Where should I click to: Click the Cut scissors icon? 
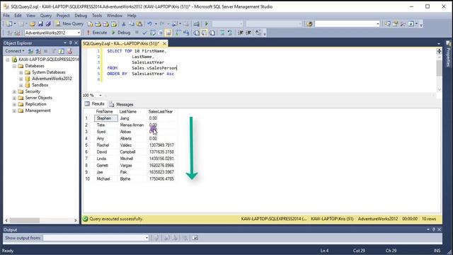pyautogui.click(x=124, y=23)
